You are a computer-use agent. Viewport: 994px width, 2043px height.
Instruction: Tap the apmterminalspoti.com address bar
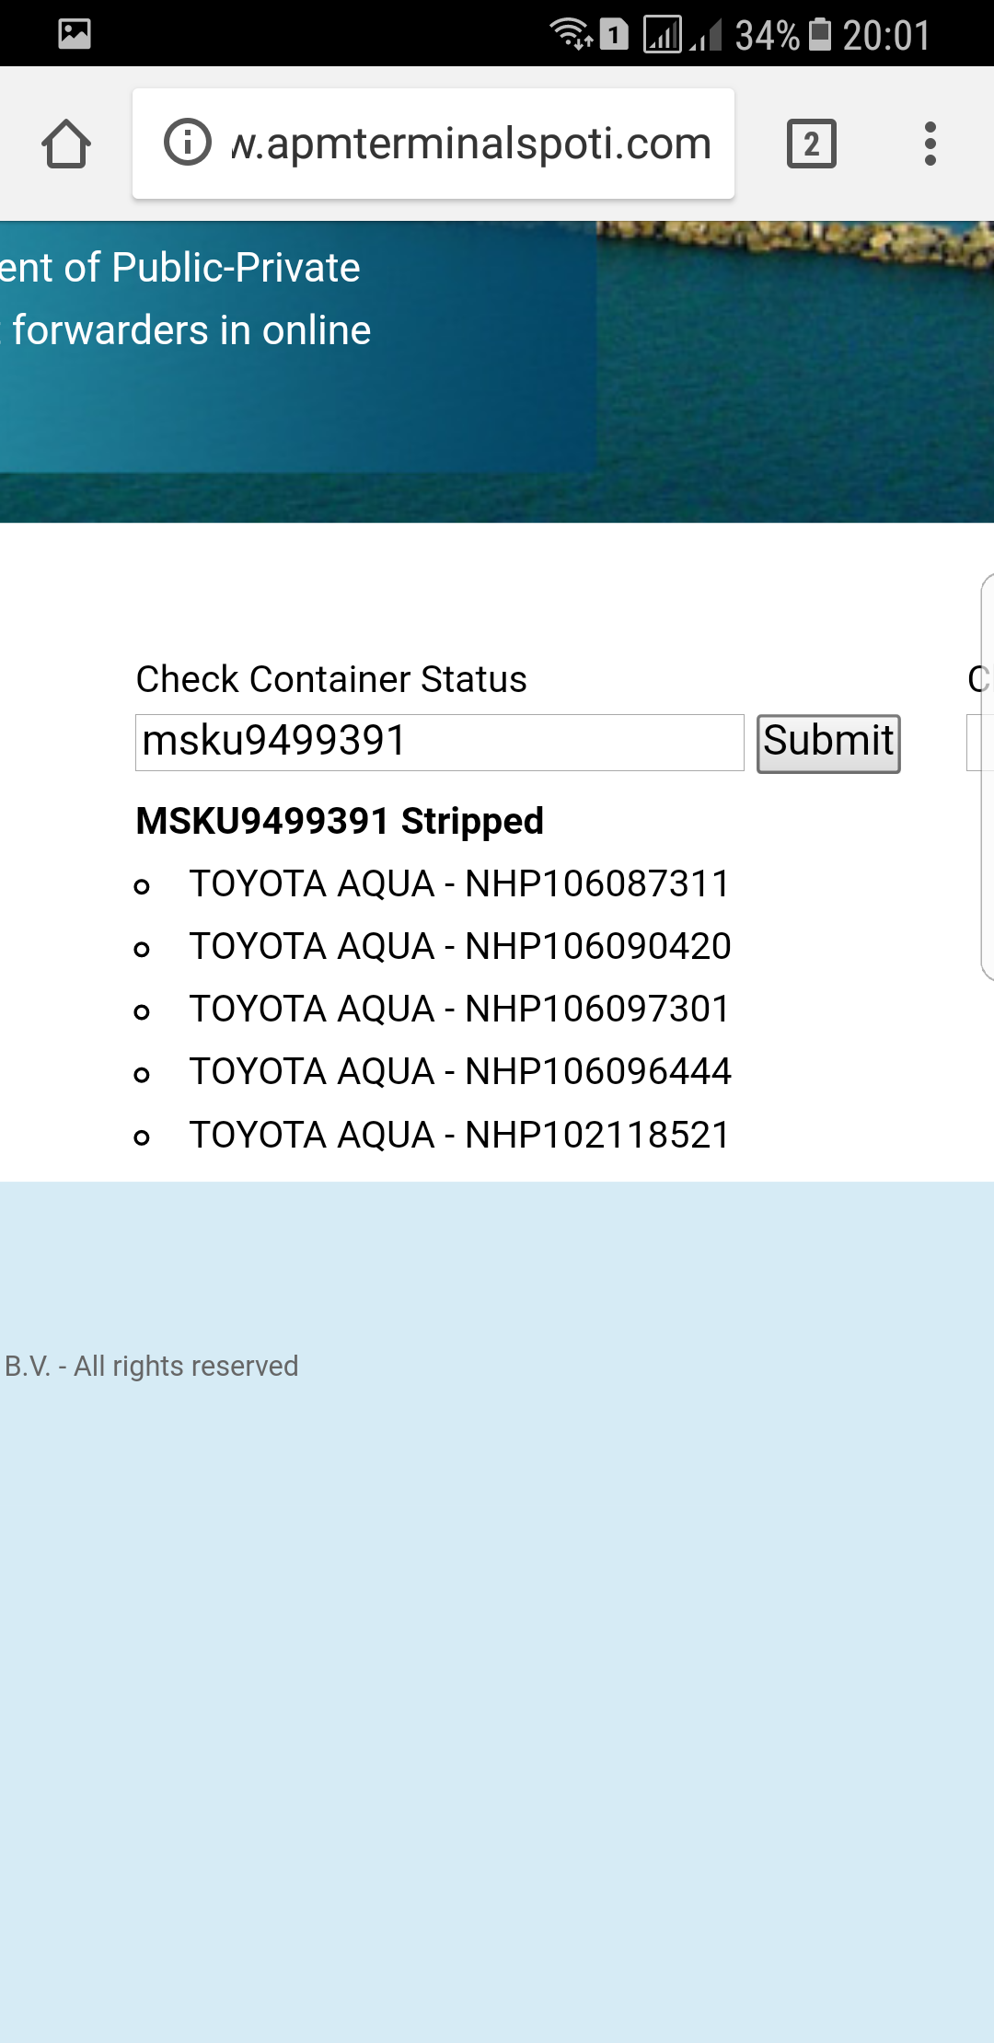click(469, 144)
